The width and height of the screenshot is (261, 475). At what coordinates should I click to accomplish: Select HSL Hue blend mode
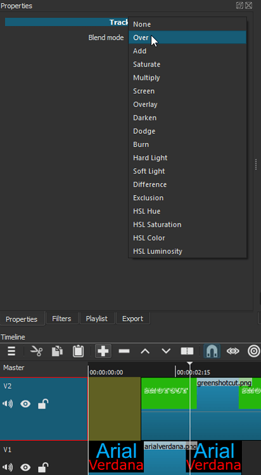pos(188,211)
